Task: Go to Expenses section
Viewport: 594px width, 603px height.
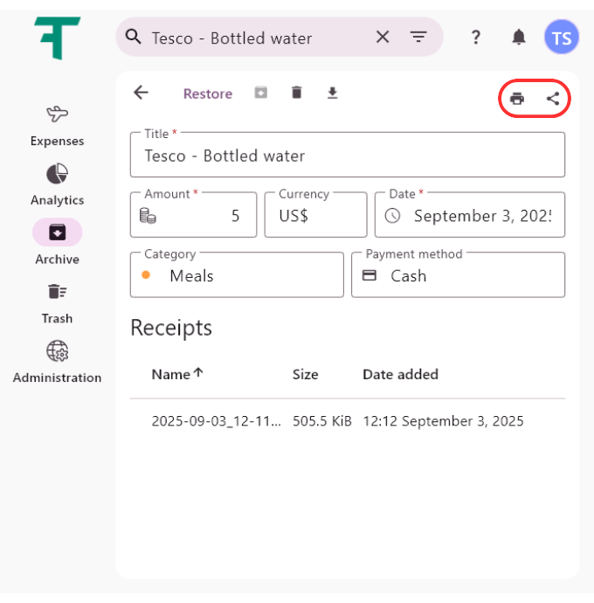Action: pos(58,126)
